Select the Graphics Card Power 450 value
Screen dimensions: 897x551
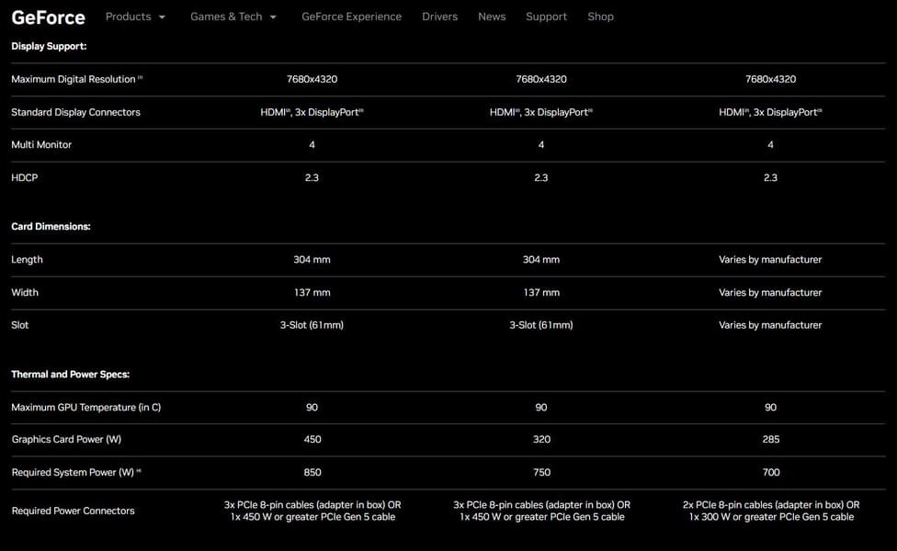312,440
